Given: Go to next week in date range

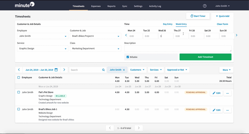Looking at the screenshot, I should [x=64, y=70].
